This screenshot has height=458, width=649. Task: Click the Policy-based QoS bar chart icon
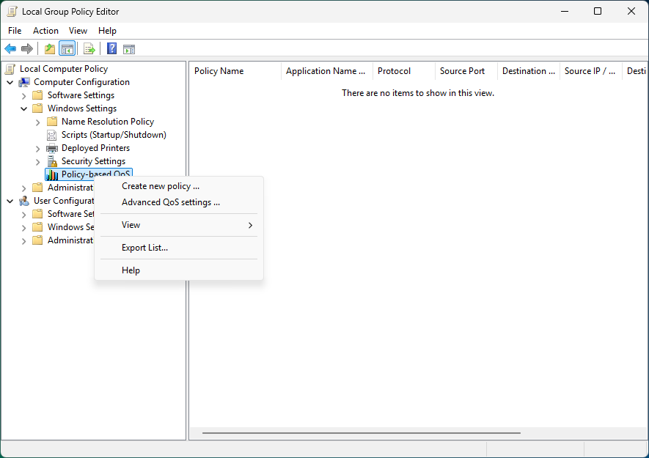pos(52,174)
